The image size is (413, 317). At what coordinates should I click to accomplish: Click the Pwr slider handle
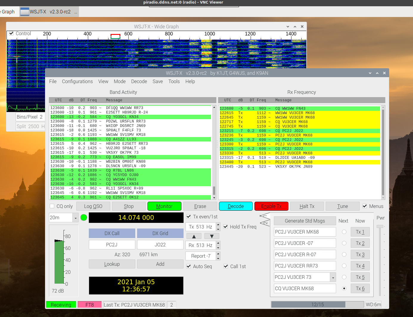[380, 227]
